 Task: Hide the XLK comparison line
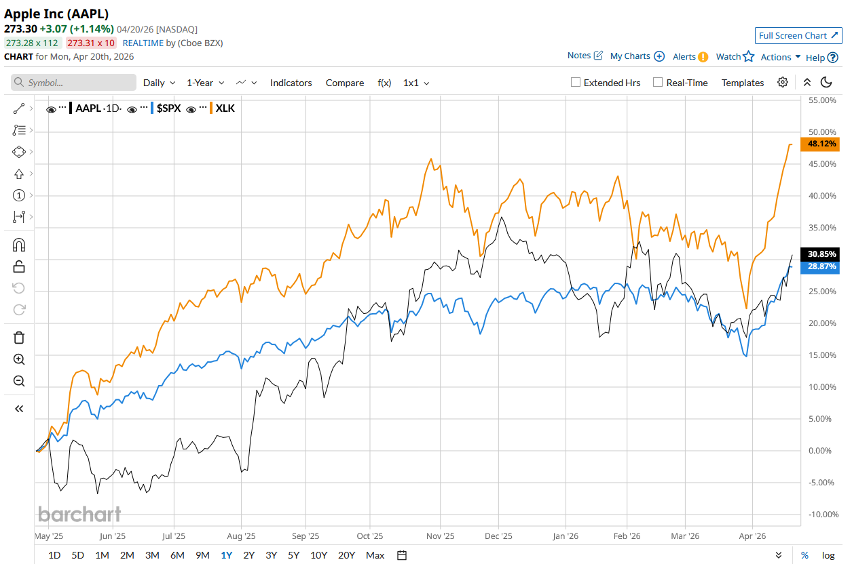tap(192, 108)
